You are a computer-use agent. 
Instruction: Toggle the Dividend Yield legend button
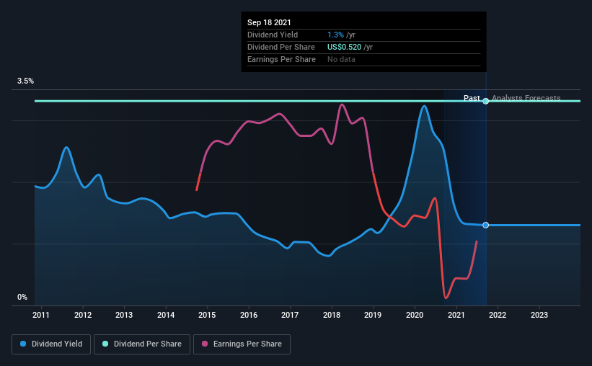51,344
